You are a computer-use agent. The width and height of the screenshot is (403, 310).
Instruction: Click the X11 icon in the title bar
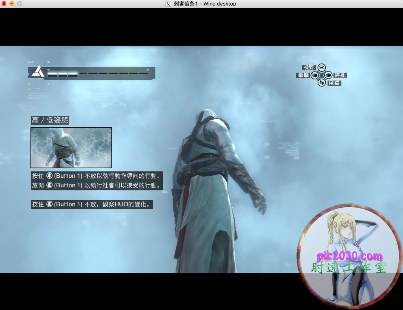[168, 4]
